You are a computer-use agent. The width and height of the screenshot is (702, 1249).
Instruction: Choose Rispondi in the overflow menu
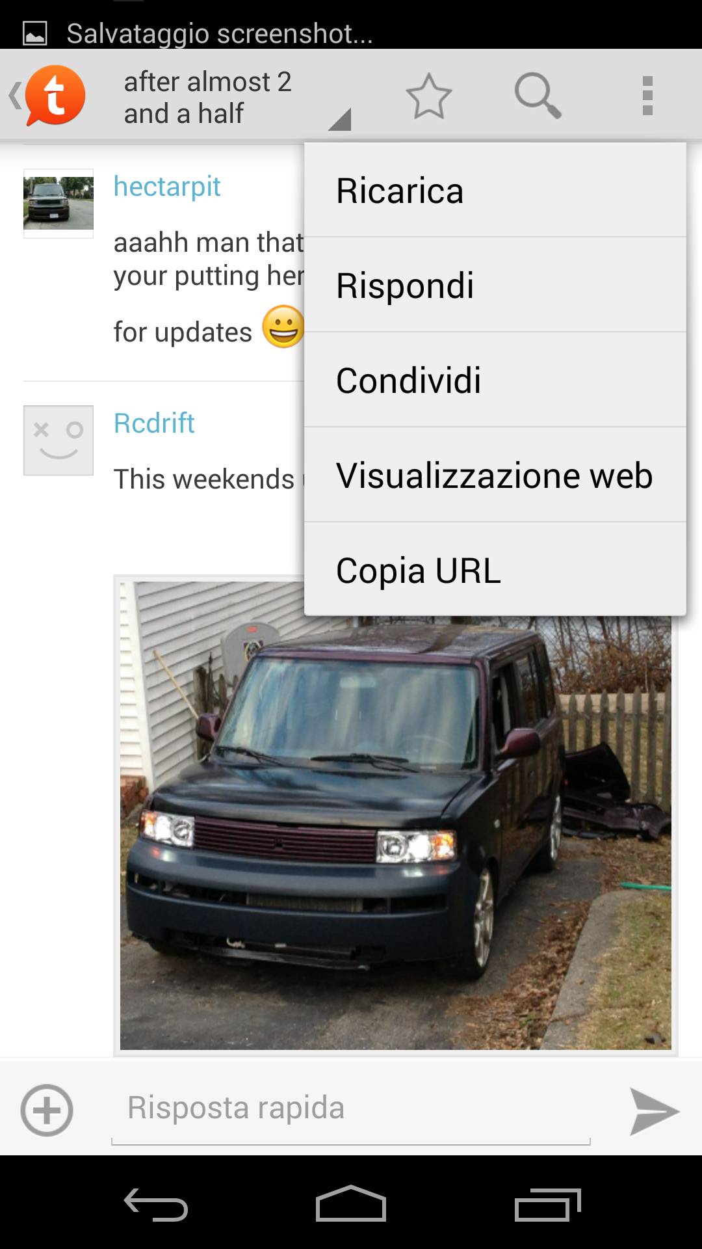pyautogui.click(x=495, y=285)
